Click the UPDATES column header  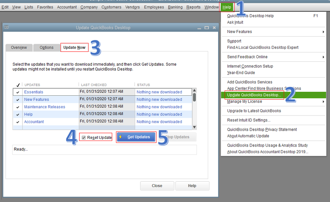pos(32,85)
